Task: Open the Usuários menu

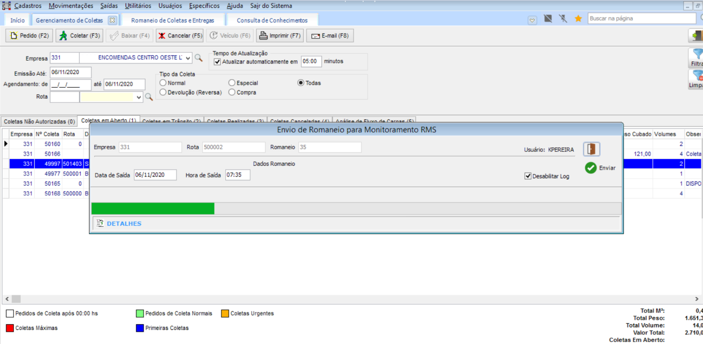Action: [170, 6]
